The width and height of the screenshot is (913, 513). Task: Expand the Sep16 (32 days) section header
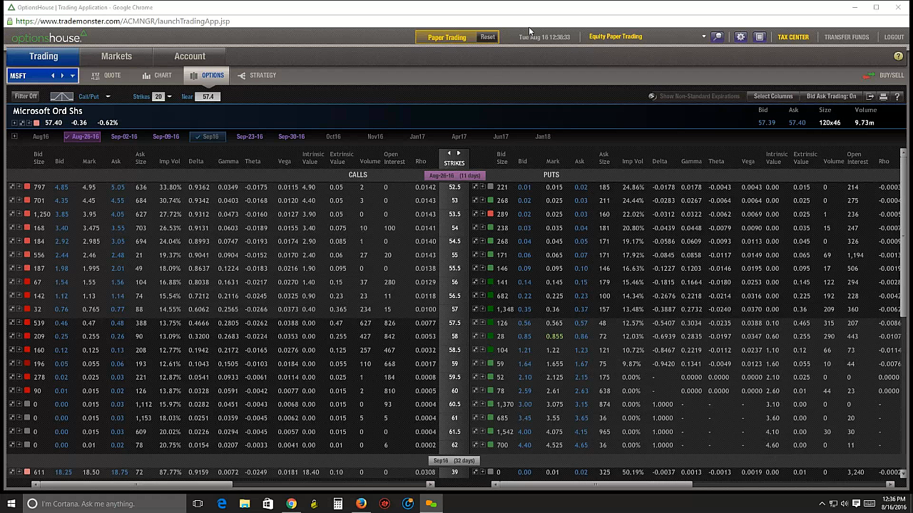click(x=454, y=460)
